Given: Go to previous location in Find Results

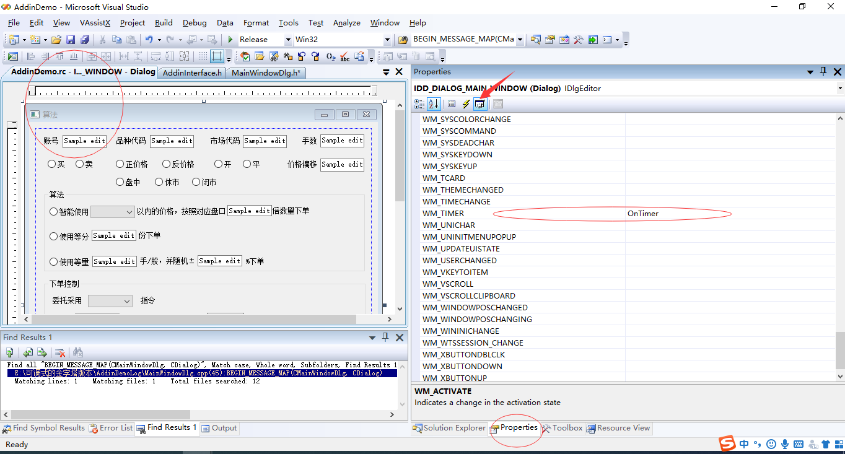Looking at the screenshot, I should pos(28,352).
